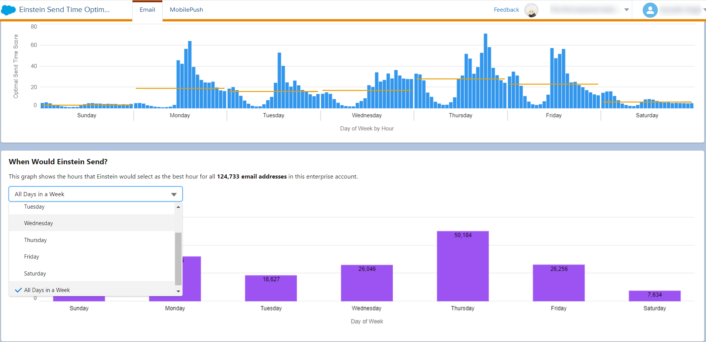The height and width of the screenshot is (342, 706).
Task: Click the 'Day of Week' axis label
Action: (367, 321)
